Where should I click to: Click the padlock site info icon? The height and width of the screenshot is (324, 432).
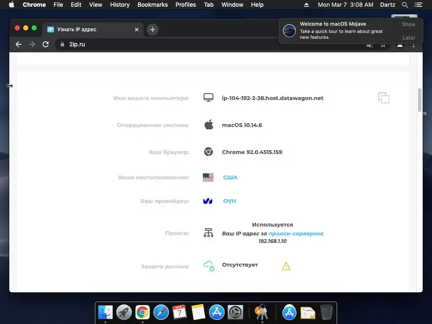pos(62,44)
